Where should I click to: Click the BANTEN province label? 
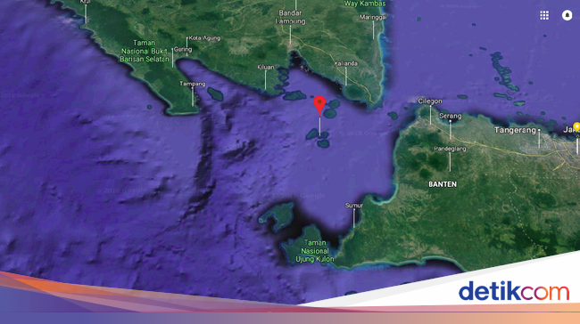pyautogui.click(x=443, y=184)
